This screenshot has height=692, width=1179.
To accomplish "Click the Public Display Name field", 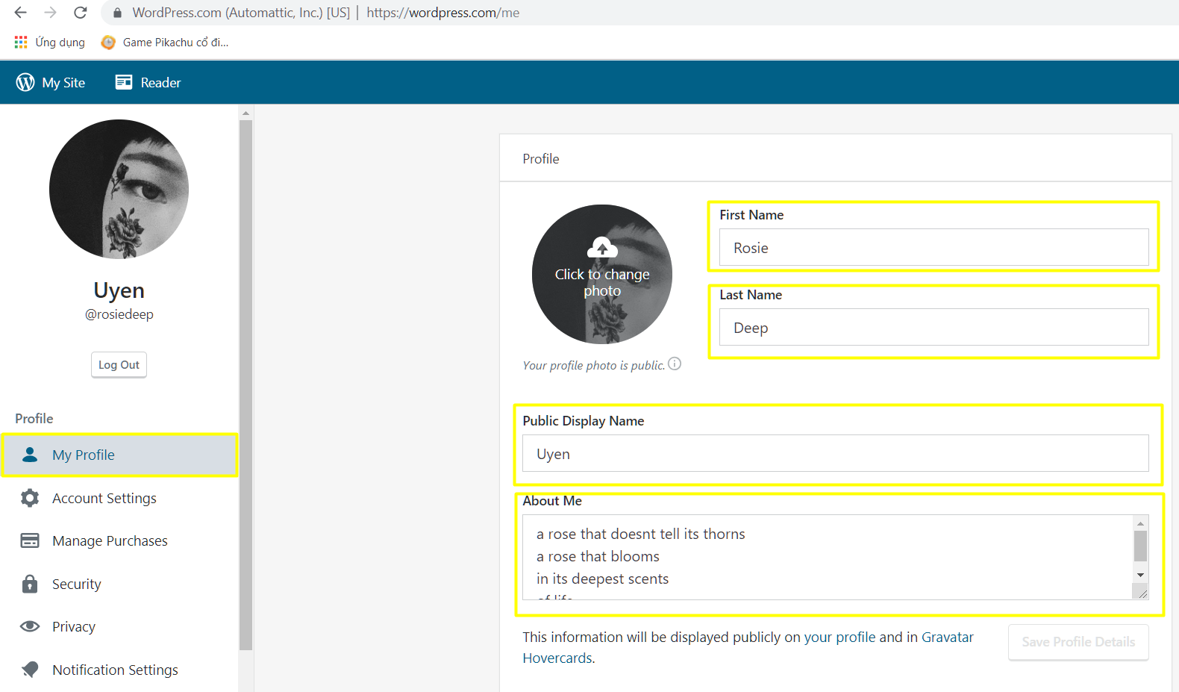I will [834, 454].
